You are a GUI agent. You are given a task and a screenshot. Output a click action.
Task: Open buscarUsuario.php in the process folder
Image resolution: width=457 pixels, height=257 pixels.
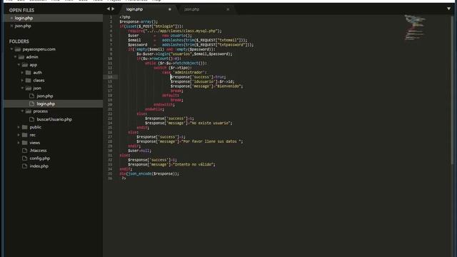[54, 119]
